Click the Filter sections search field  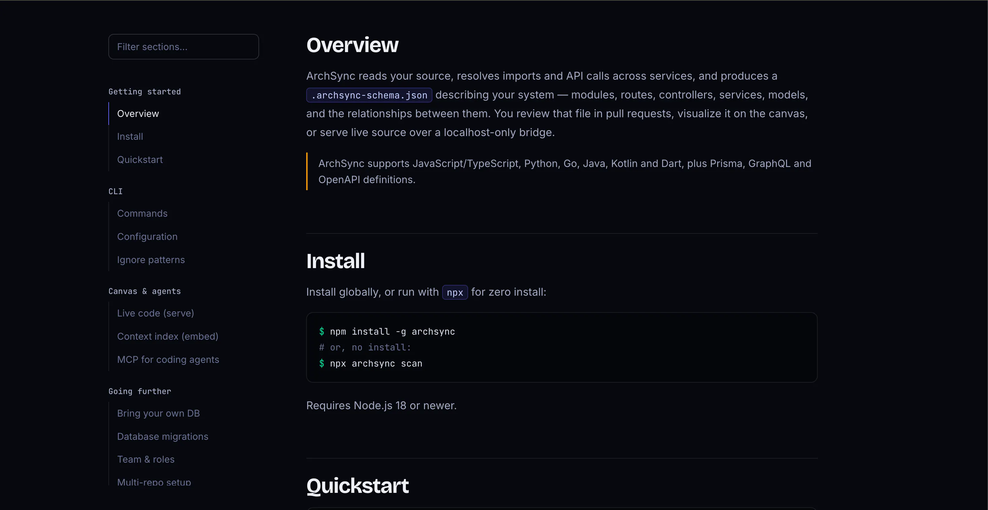point(183,47)
